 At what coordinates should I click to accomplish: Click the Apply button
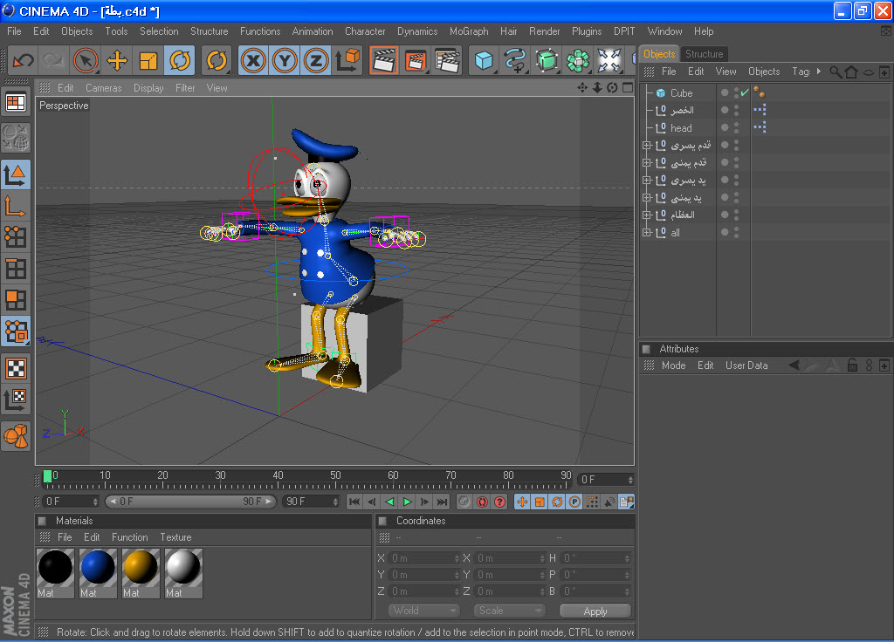(x=595, y=611)
